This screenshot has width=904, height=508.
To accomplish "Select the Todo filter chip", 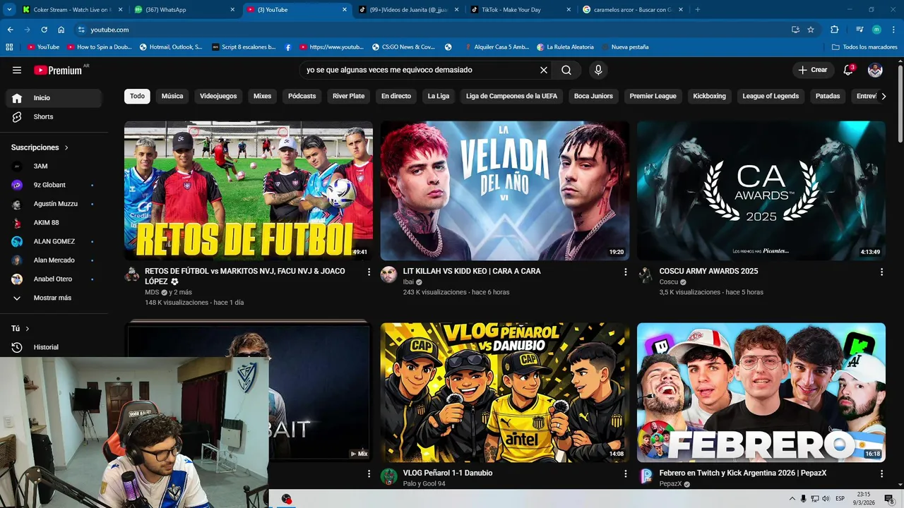I will point(137,96).
